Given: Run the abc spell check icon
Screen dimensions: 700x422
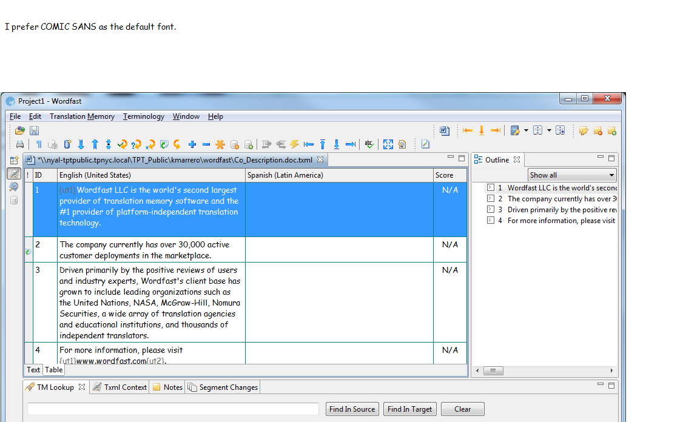Looking at the screenshot, I should click(368, 144).
